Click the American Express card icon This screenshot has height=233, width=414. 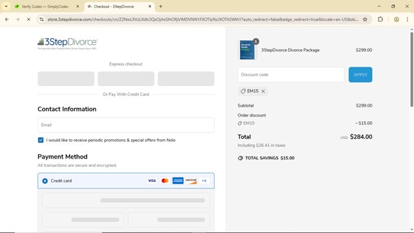tap(178, 181)
